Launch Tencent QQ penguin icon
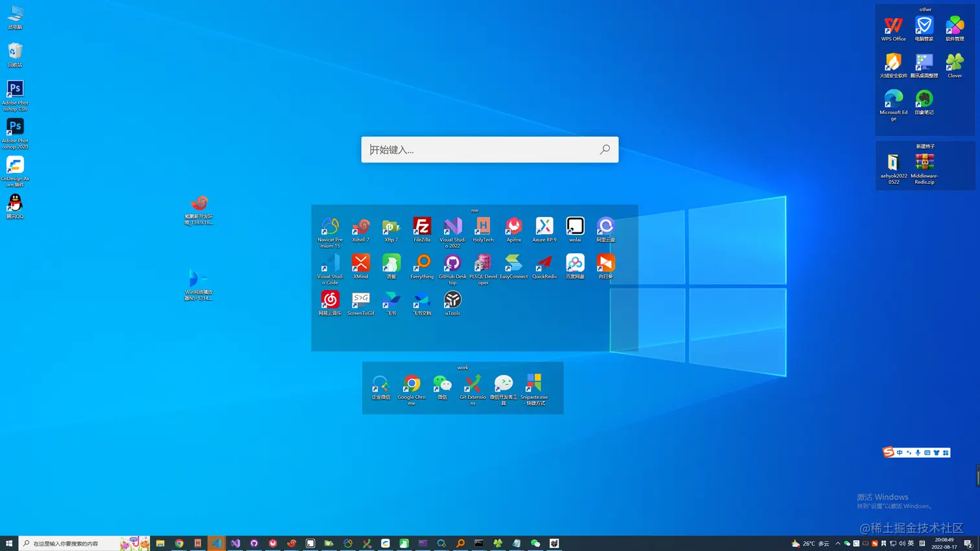980x551 pixels. pyautogui.click(x=15, y=206)
